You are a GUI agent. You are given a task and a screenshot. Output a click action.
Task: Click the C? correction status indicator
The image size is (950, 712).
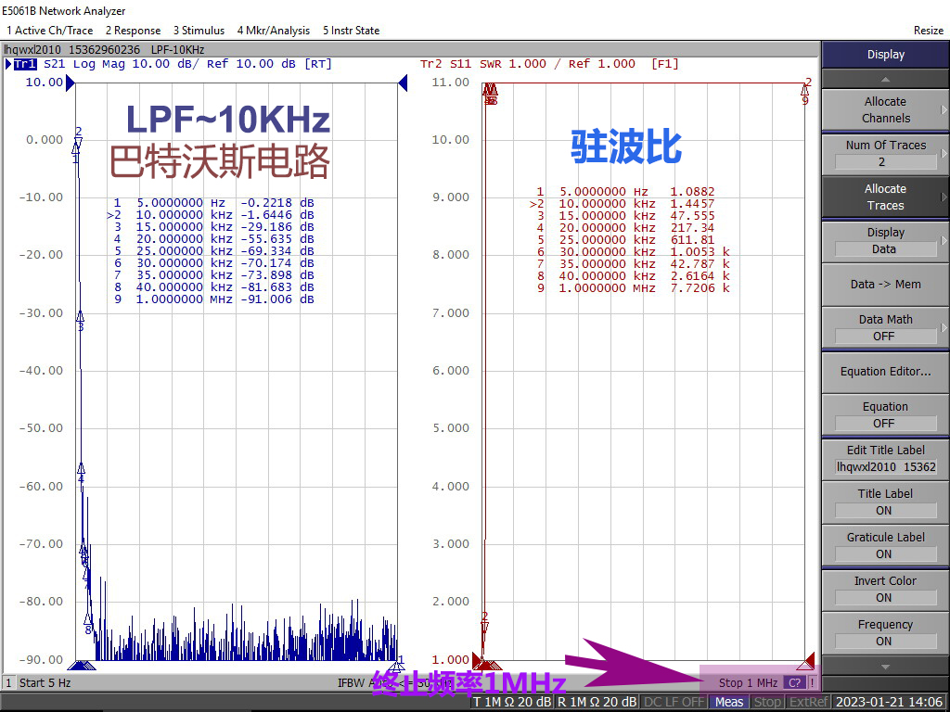[794, 682]
